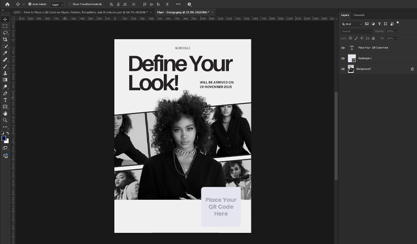Open Move tool preset picker arrow
Viewport: 417px width, 244px height.
[23, 4]
